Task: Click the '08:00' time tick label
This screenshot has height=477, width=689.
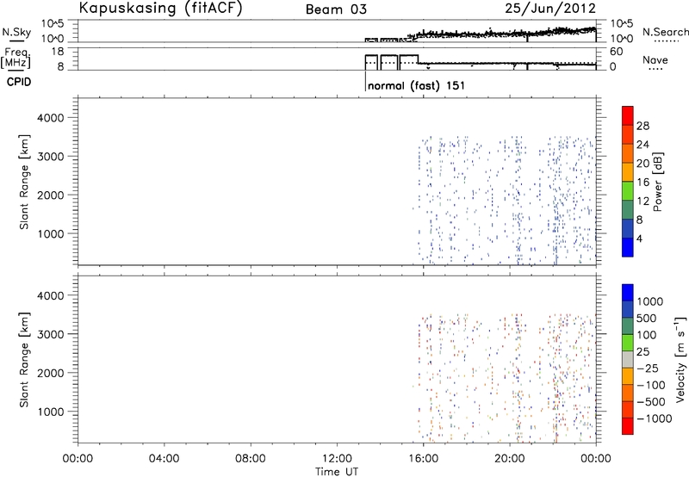Action: [251, 459]
